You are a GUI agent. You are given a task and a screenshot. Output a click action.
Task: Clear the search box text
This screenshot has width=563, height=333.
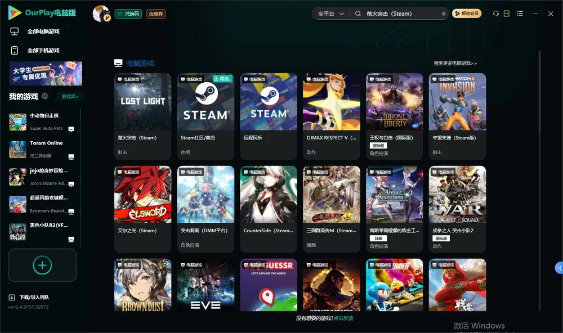[x=444, y=14]
